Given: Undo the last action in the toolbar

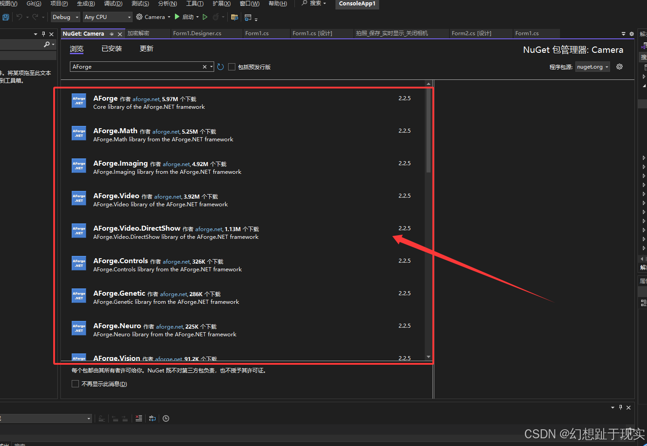Looking at the screenshot, I should [x=19, y=17].
